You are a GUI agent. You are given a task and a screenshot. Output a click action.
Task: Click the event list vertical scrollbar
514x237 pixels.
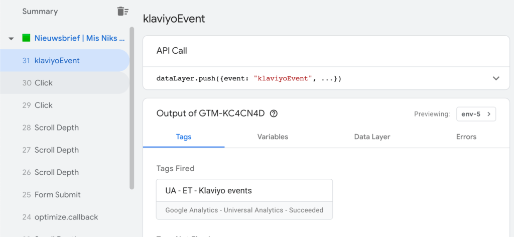click(132, 108)
